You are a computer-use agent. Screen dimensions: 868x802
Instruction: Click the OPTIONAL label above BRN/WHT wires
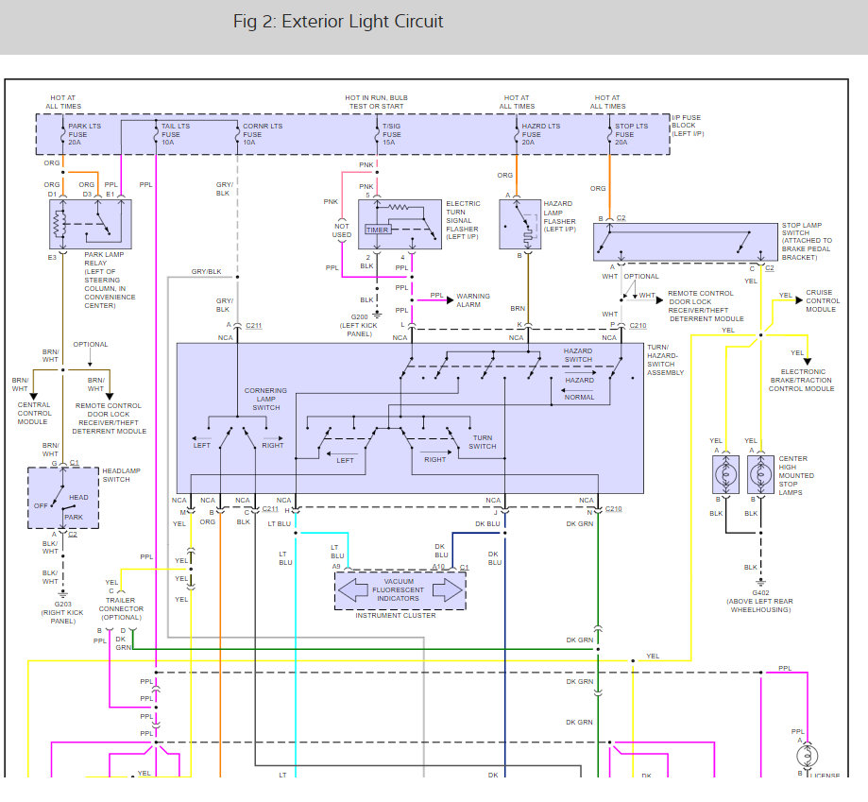(x=91, y=344)
